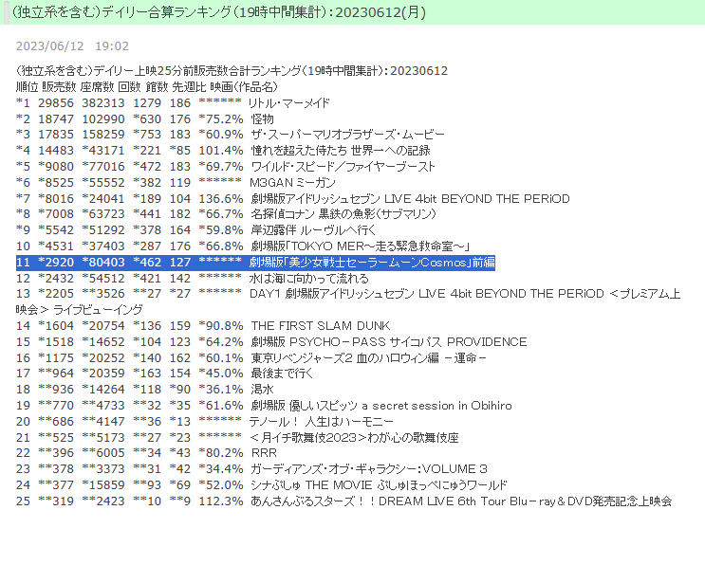The width and height of the screenshot is (705, 565).
Task: Select the row リトル・マーメイド
Action: [173, 102]
